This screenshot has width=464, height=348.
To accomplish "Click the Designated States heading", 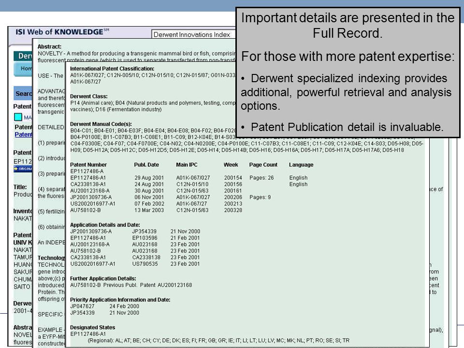I will (x=93, y=327).
